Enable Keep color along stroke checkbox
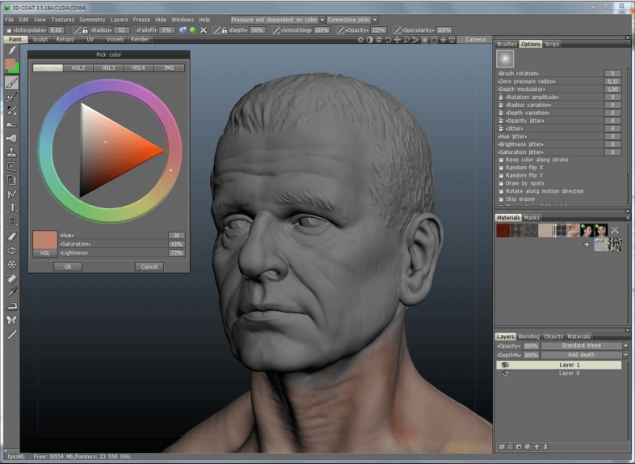This screenshot has width=635, height=464. click(x=501, y=160)
